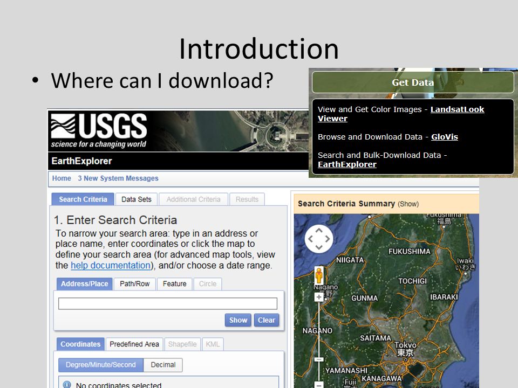Screen dimensions: 518x388
Task: Select the KML tab
Action: [213, 344]
